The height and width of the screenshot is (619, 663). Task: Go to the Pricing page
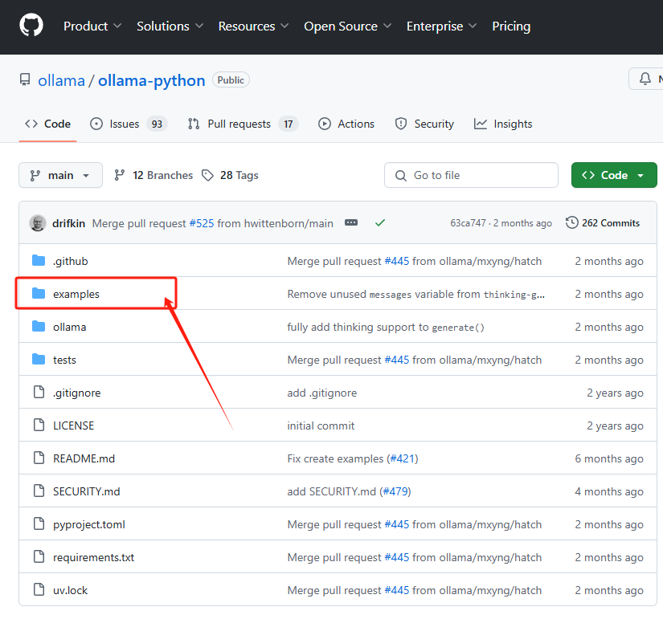pos(511,26)
